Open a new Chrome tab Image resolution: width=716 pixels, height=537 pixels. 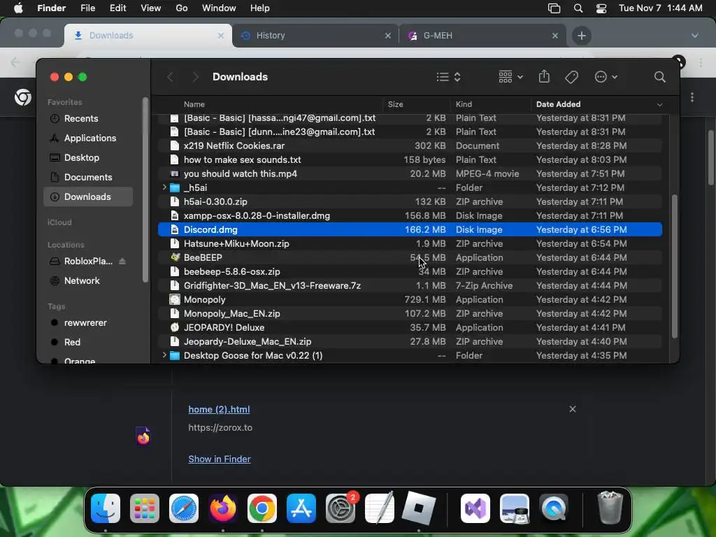click(581, 36)
